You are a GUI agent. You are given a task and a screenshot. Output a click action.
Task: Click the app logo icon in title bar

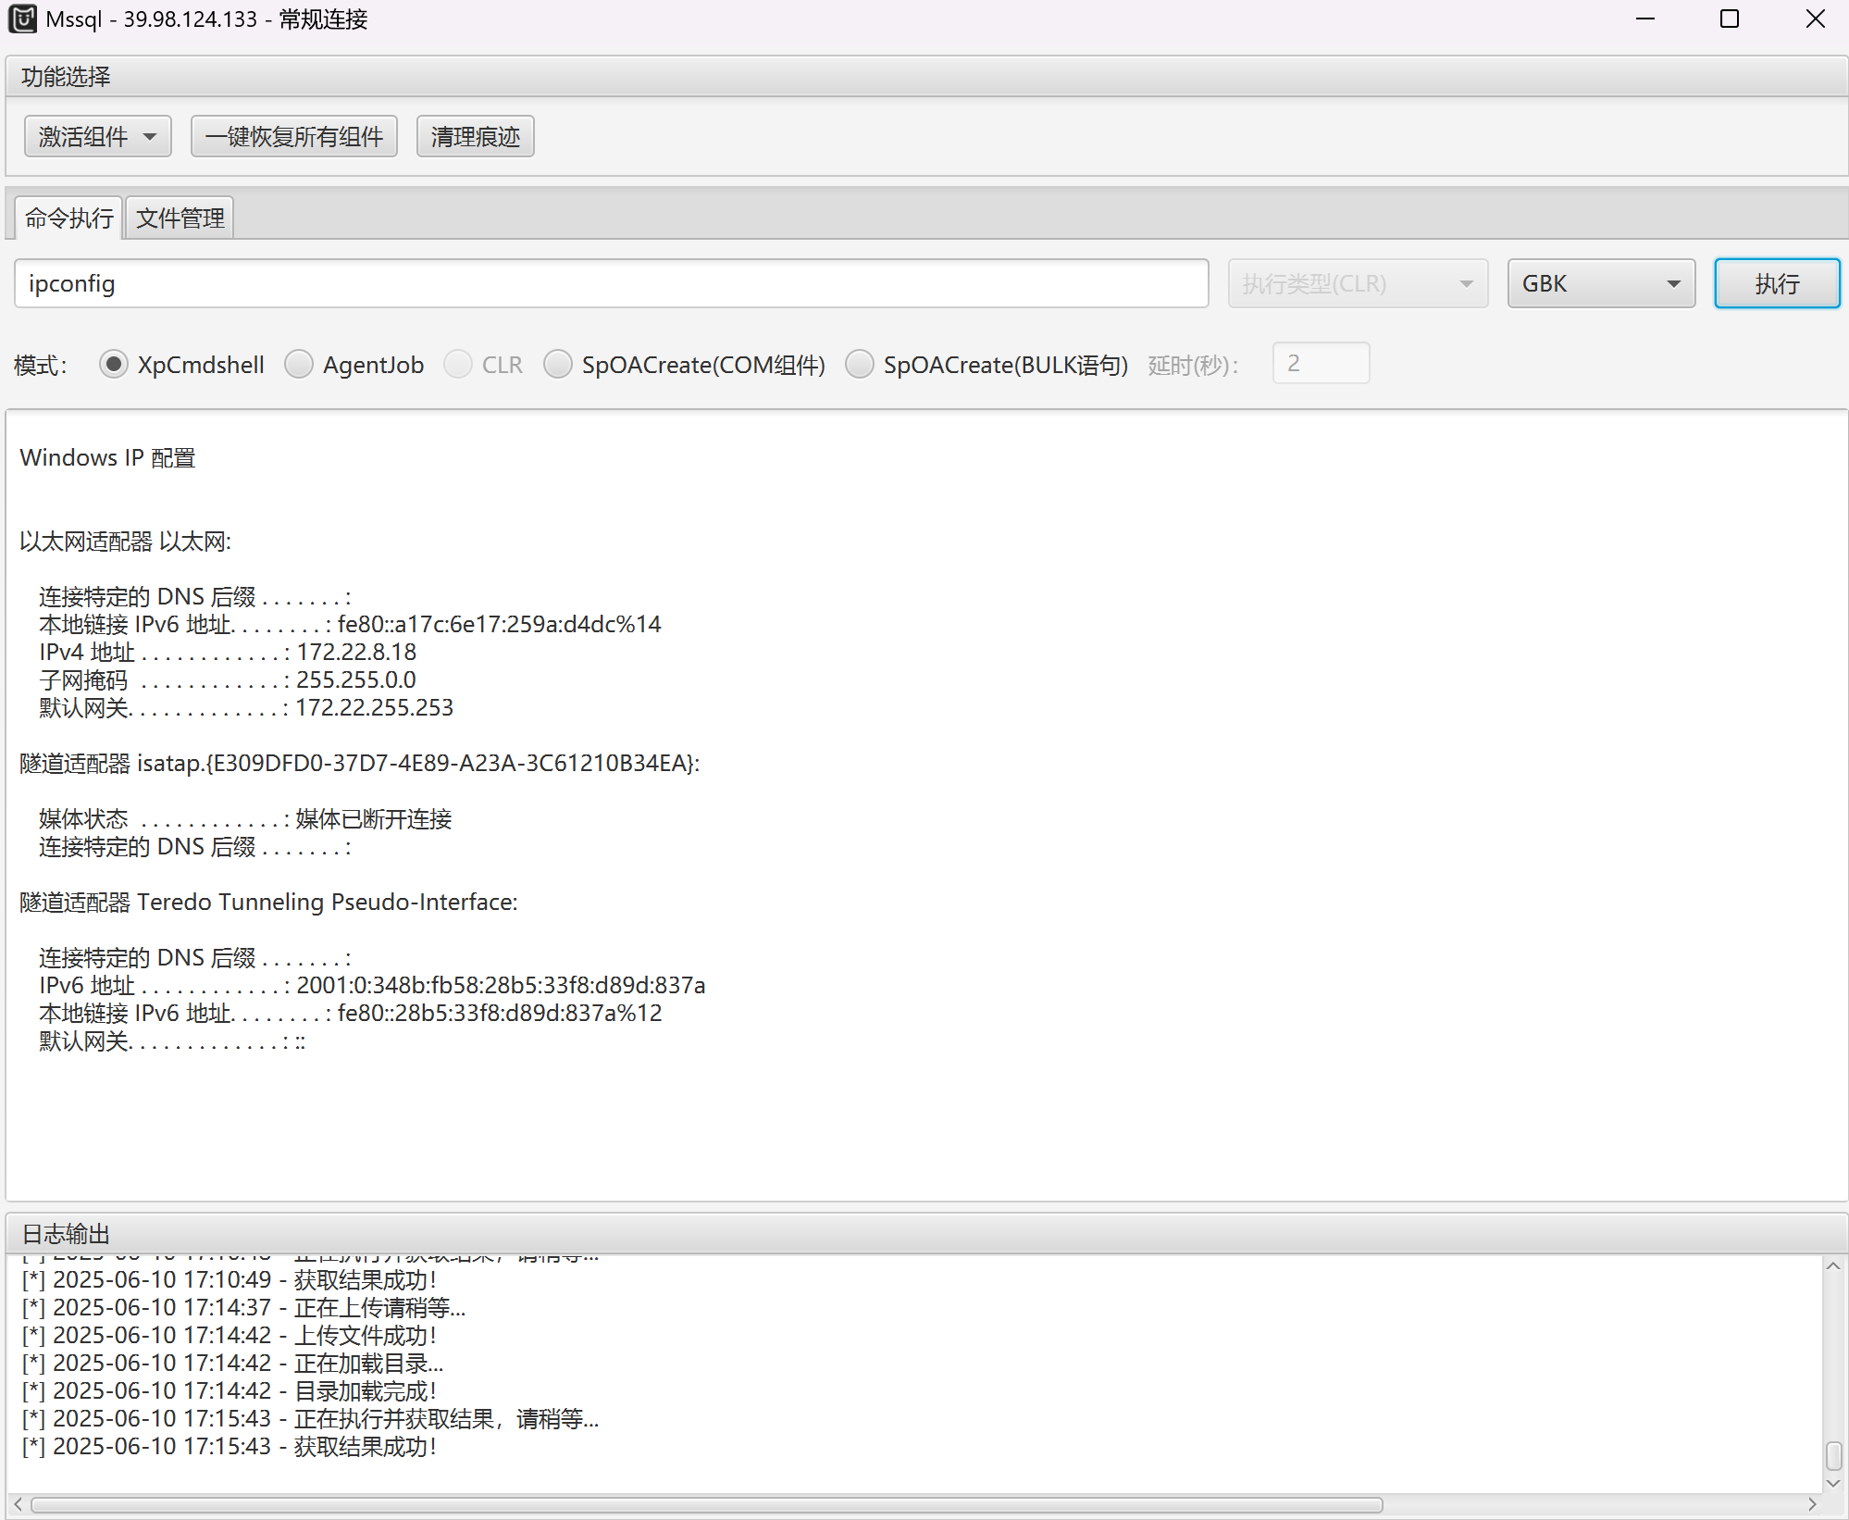pyautogui.click(x=22, y=19)
